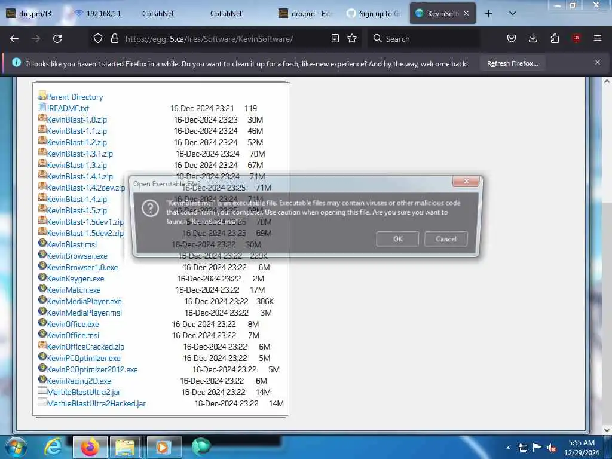This screenshot has height=459, width=612.
Task: Download KevinBlast-1.5.zip
Action: coord(77,210)
